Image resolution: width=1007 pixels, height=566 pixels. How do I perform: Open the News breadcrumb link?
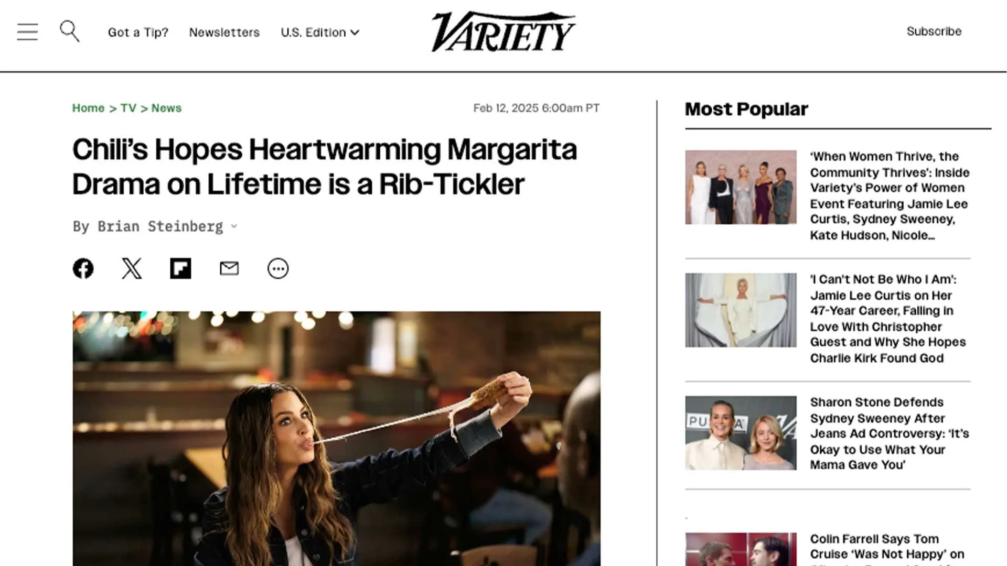(166, 108)
